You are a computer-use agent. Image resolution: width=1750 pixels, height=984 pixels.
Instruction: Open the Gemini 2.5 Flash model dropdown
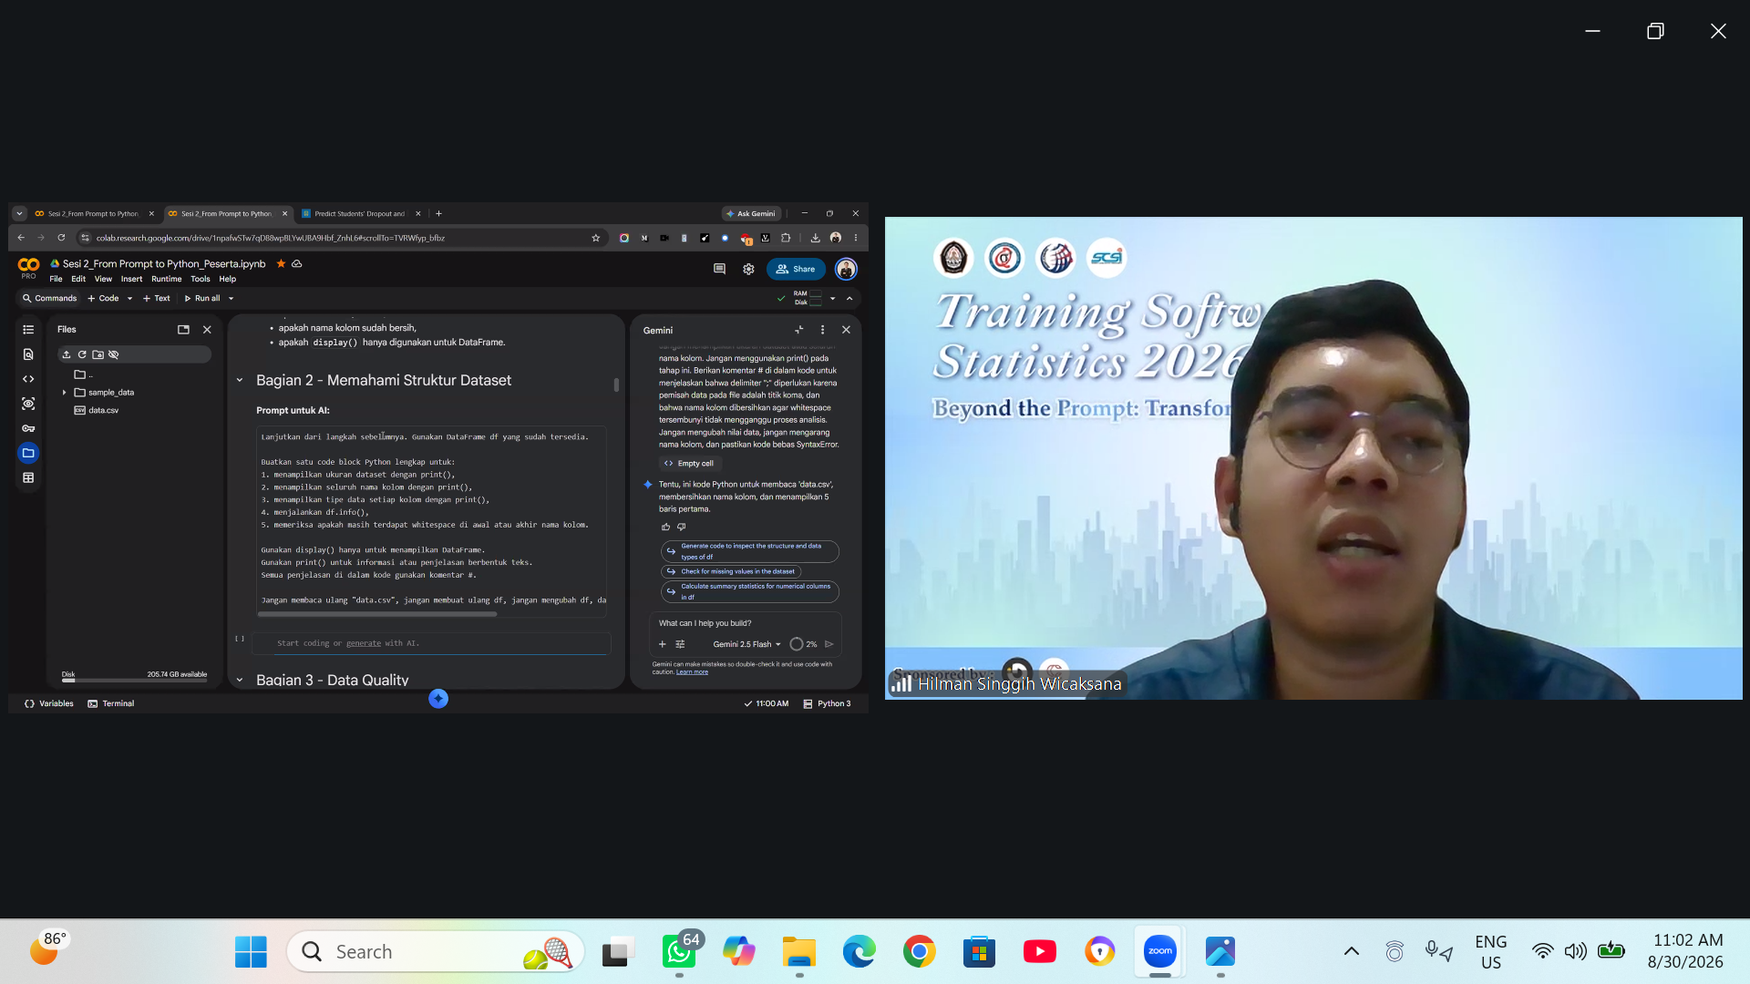(x=746, y=644)
